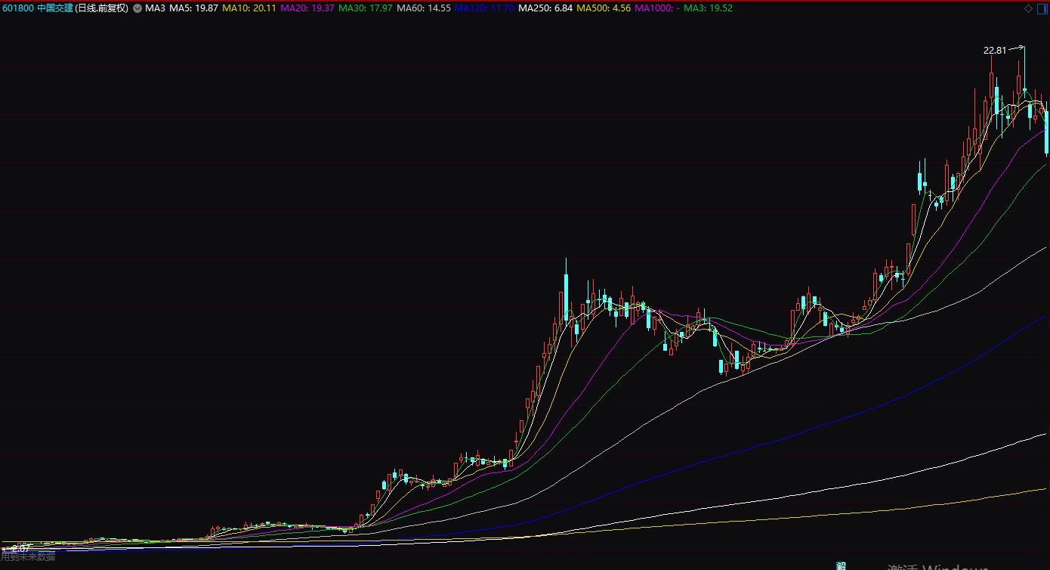Select the MA1000 indicator label
Viewport: 1050px width, 570px height.
658,8
